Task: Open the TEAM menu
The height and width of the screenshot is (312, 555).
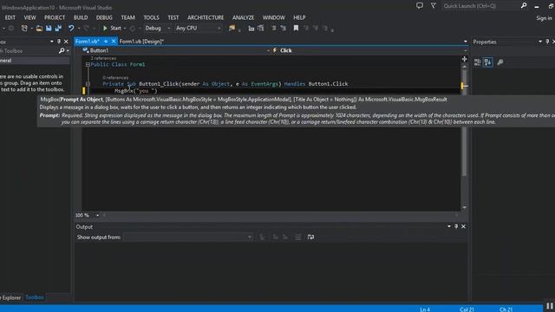Action: (127, 17)
